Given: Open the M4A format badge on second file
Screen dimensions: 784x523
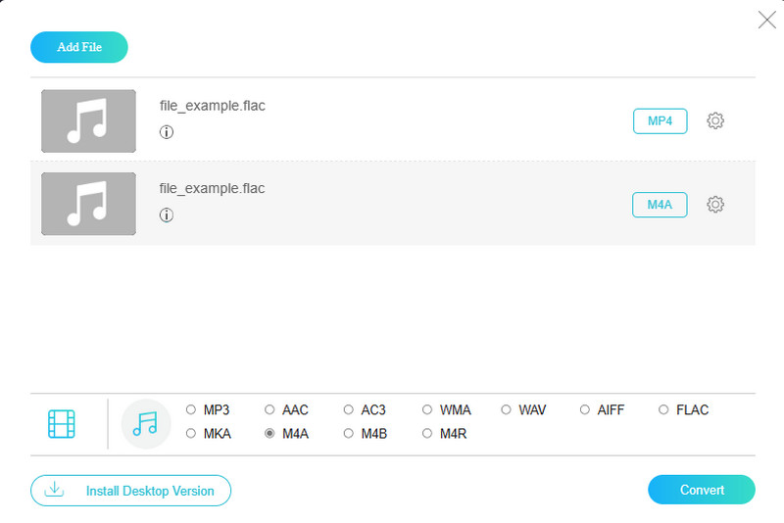Looking at the screenshot, I should [660, 205].
